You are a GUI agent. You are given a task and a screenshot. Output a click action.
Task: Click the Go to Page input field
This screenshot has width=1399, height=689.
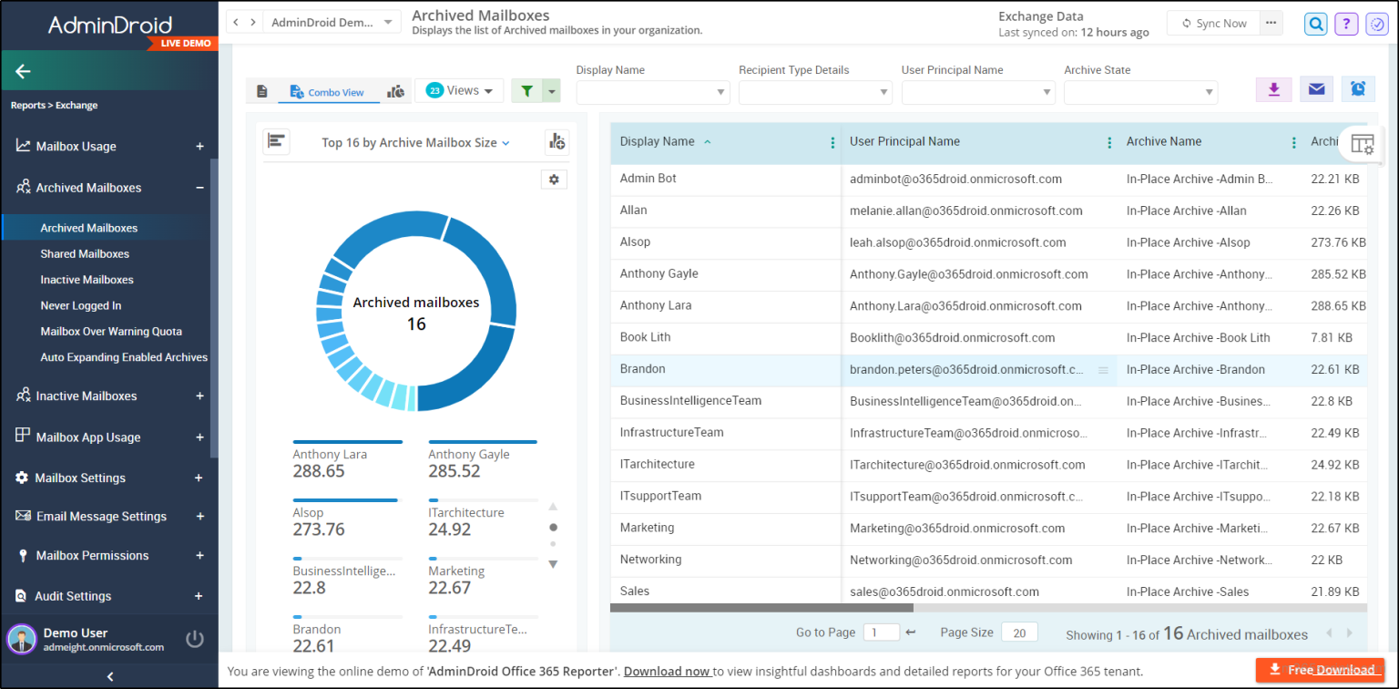coord(880,632)
